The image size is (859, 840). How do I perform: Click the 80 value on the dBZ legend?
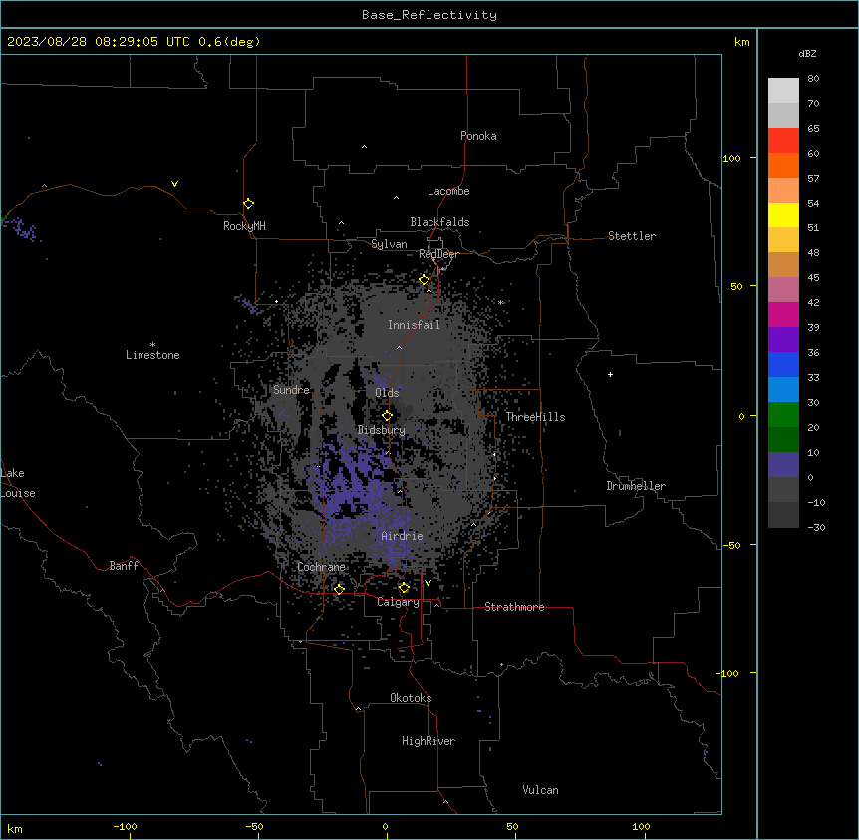tap(813, 79)
